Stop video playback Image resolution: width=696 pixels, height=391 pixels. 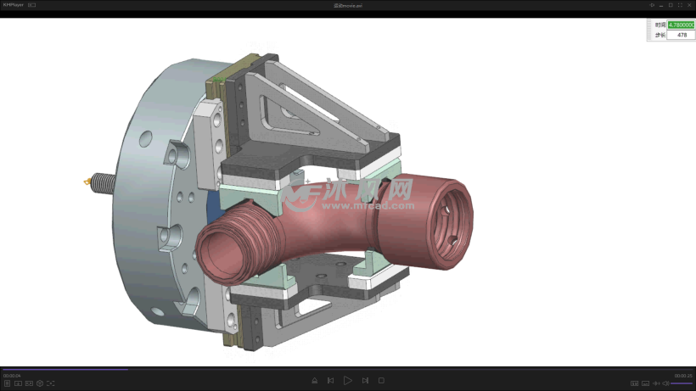click(x=381, y=380)
